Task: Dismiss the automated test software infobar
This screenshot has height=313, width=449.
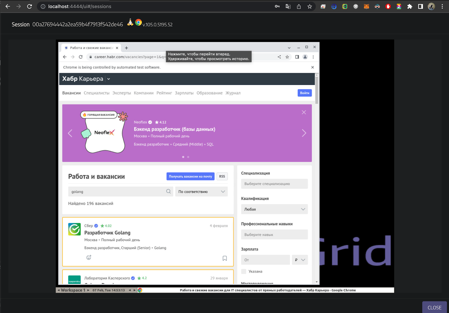Action: click(x=312, y=67)
